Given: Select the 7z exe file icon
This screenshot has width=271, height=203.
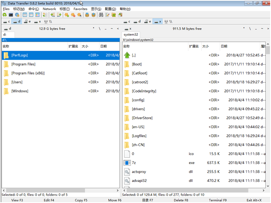Looking at the screenshot, I should click(127, 163).
